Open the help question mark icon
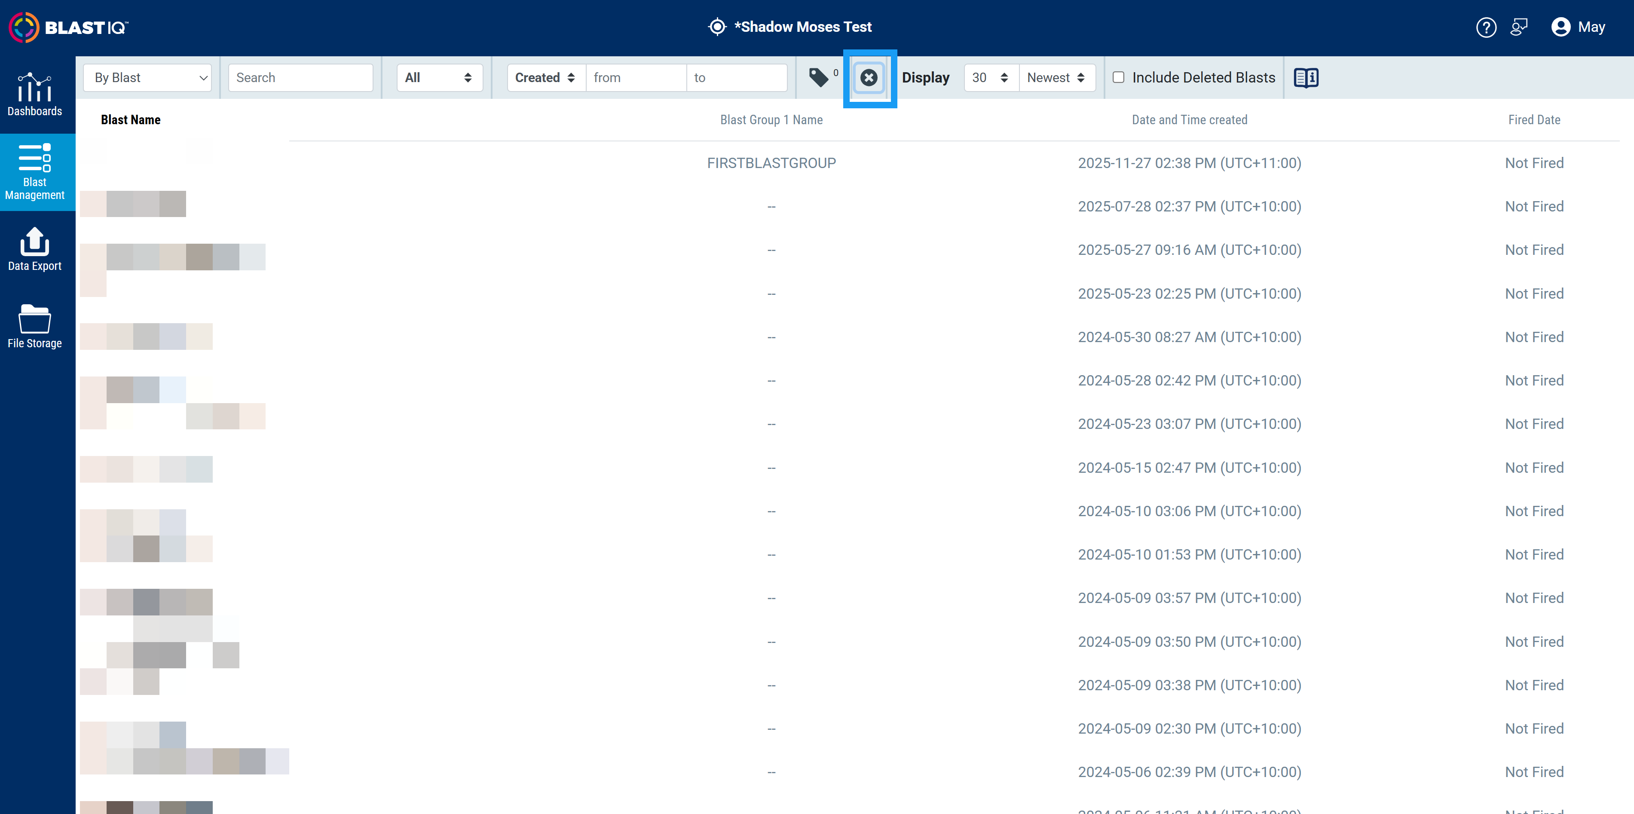 point(1486,27)
